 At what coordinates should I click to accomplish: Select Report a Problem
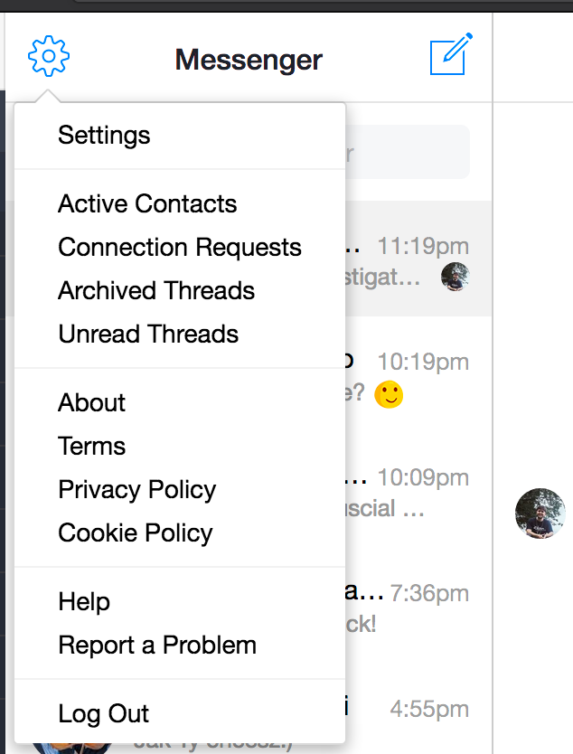point(156,646)
